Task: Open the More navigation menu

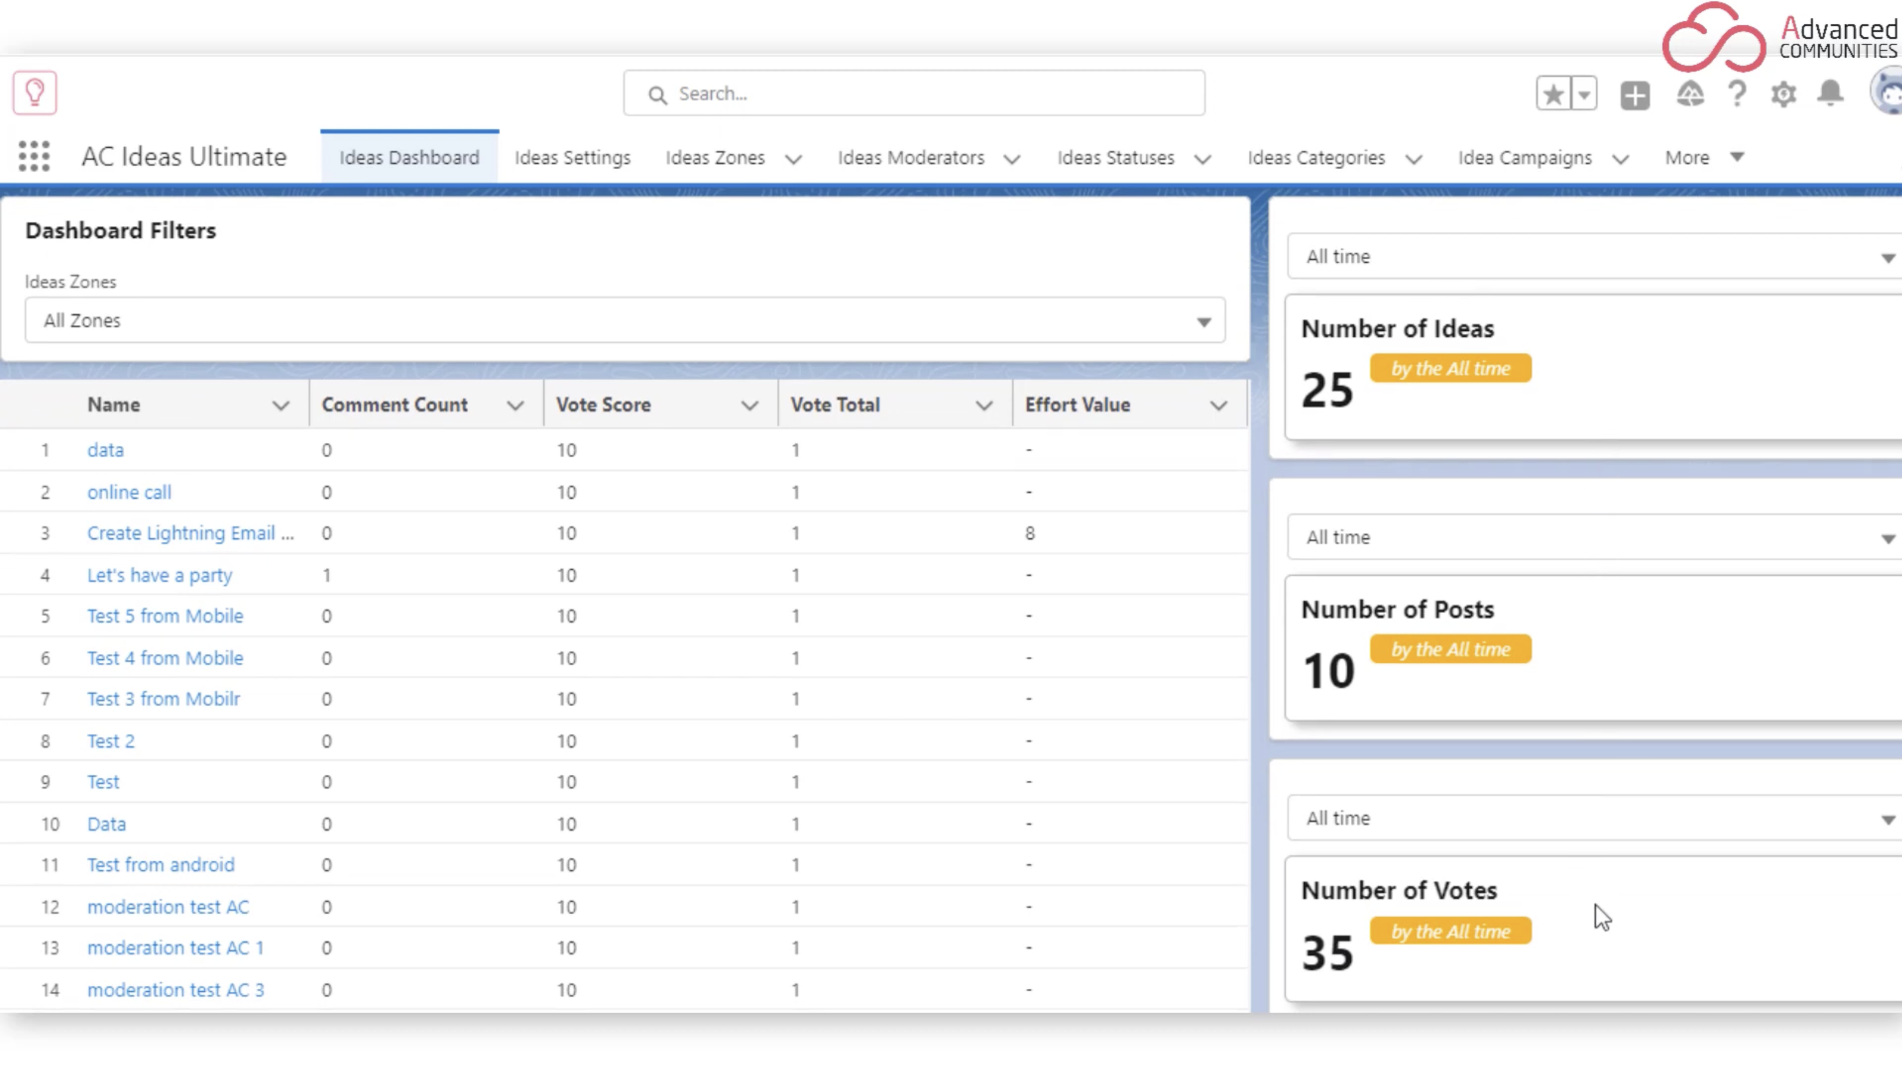Action: (x=1704, y=157)
